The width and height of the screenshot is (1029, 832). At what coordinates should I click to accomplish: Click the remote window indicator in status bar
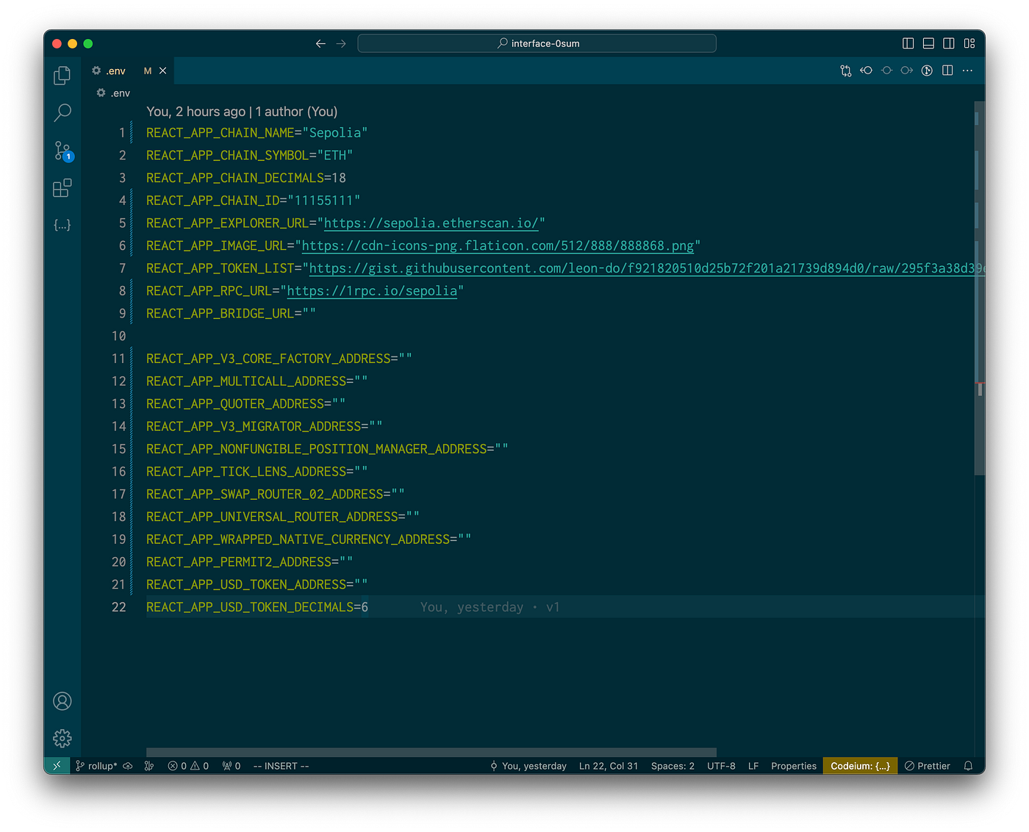pos(57,766)
